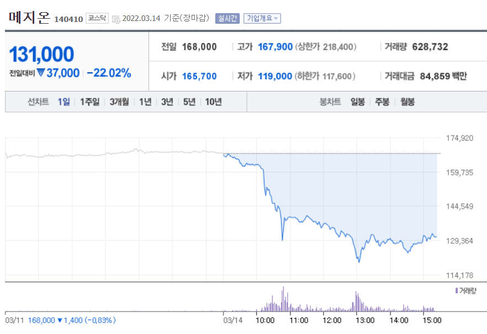Click the 실시간 real-time button
Screen dimensions: 487x334
coord(227,18)
